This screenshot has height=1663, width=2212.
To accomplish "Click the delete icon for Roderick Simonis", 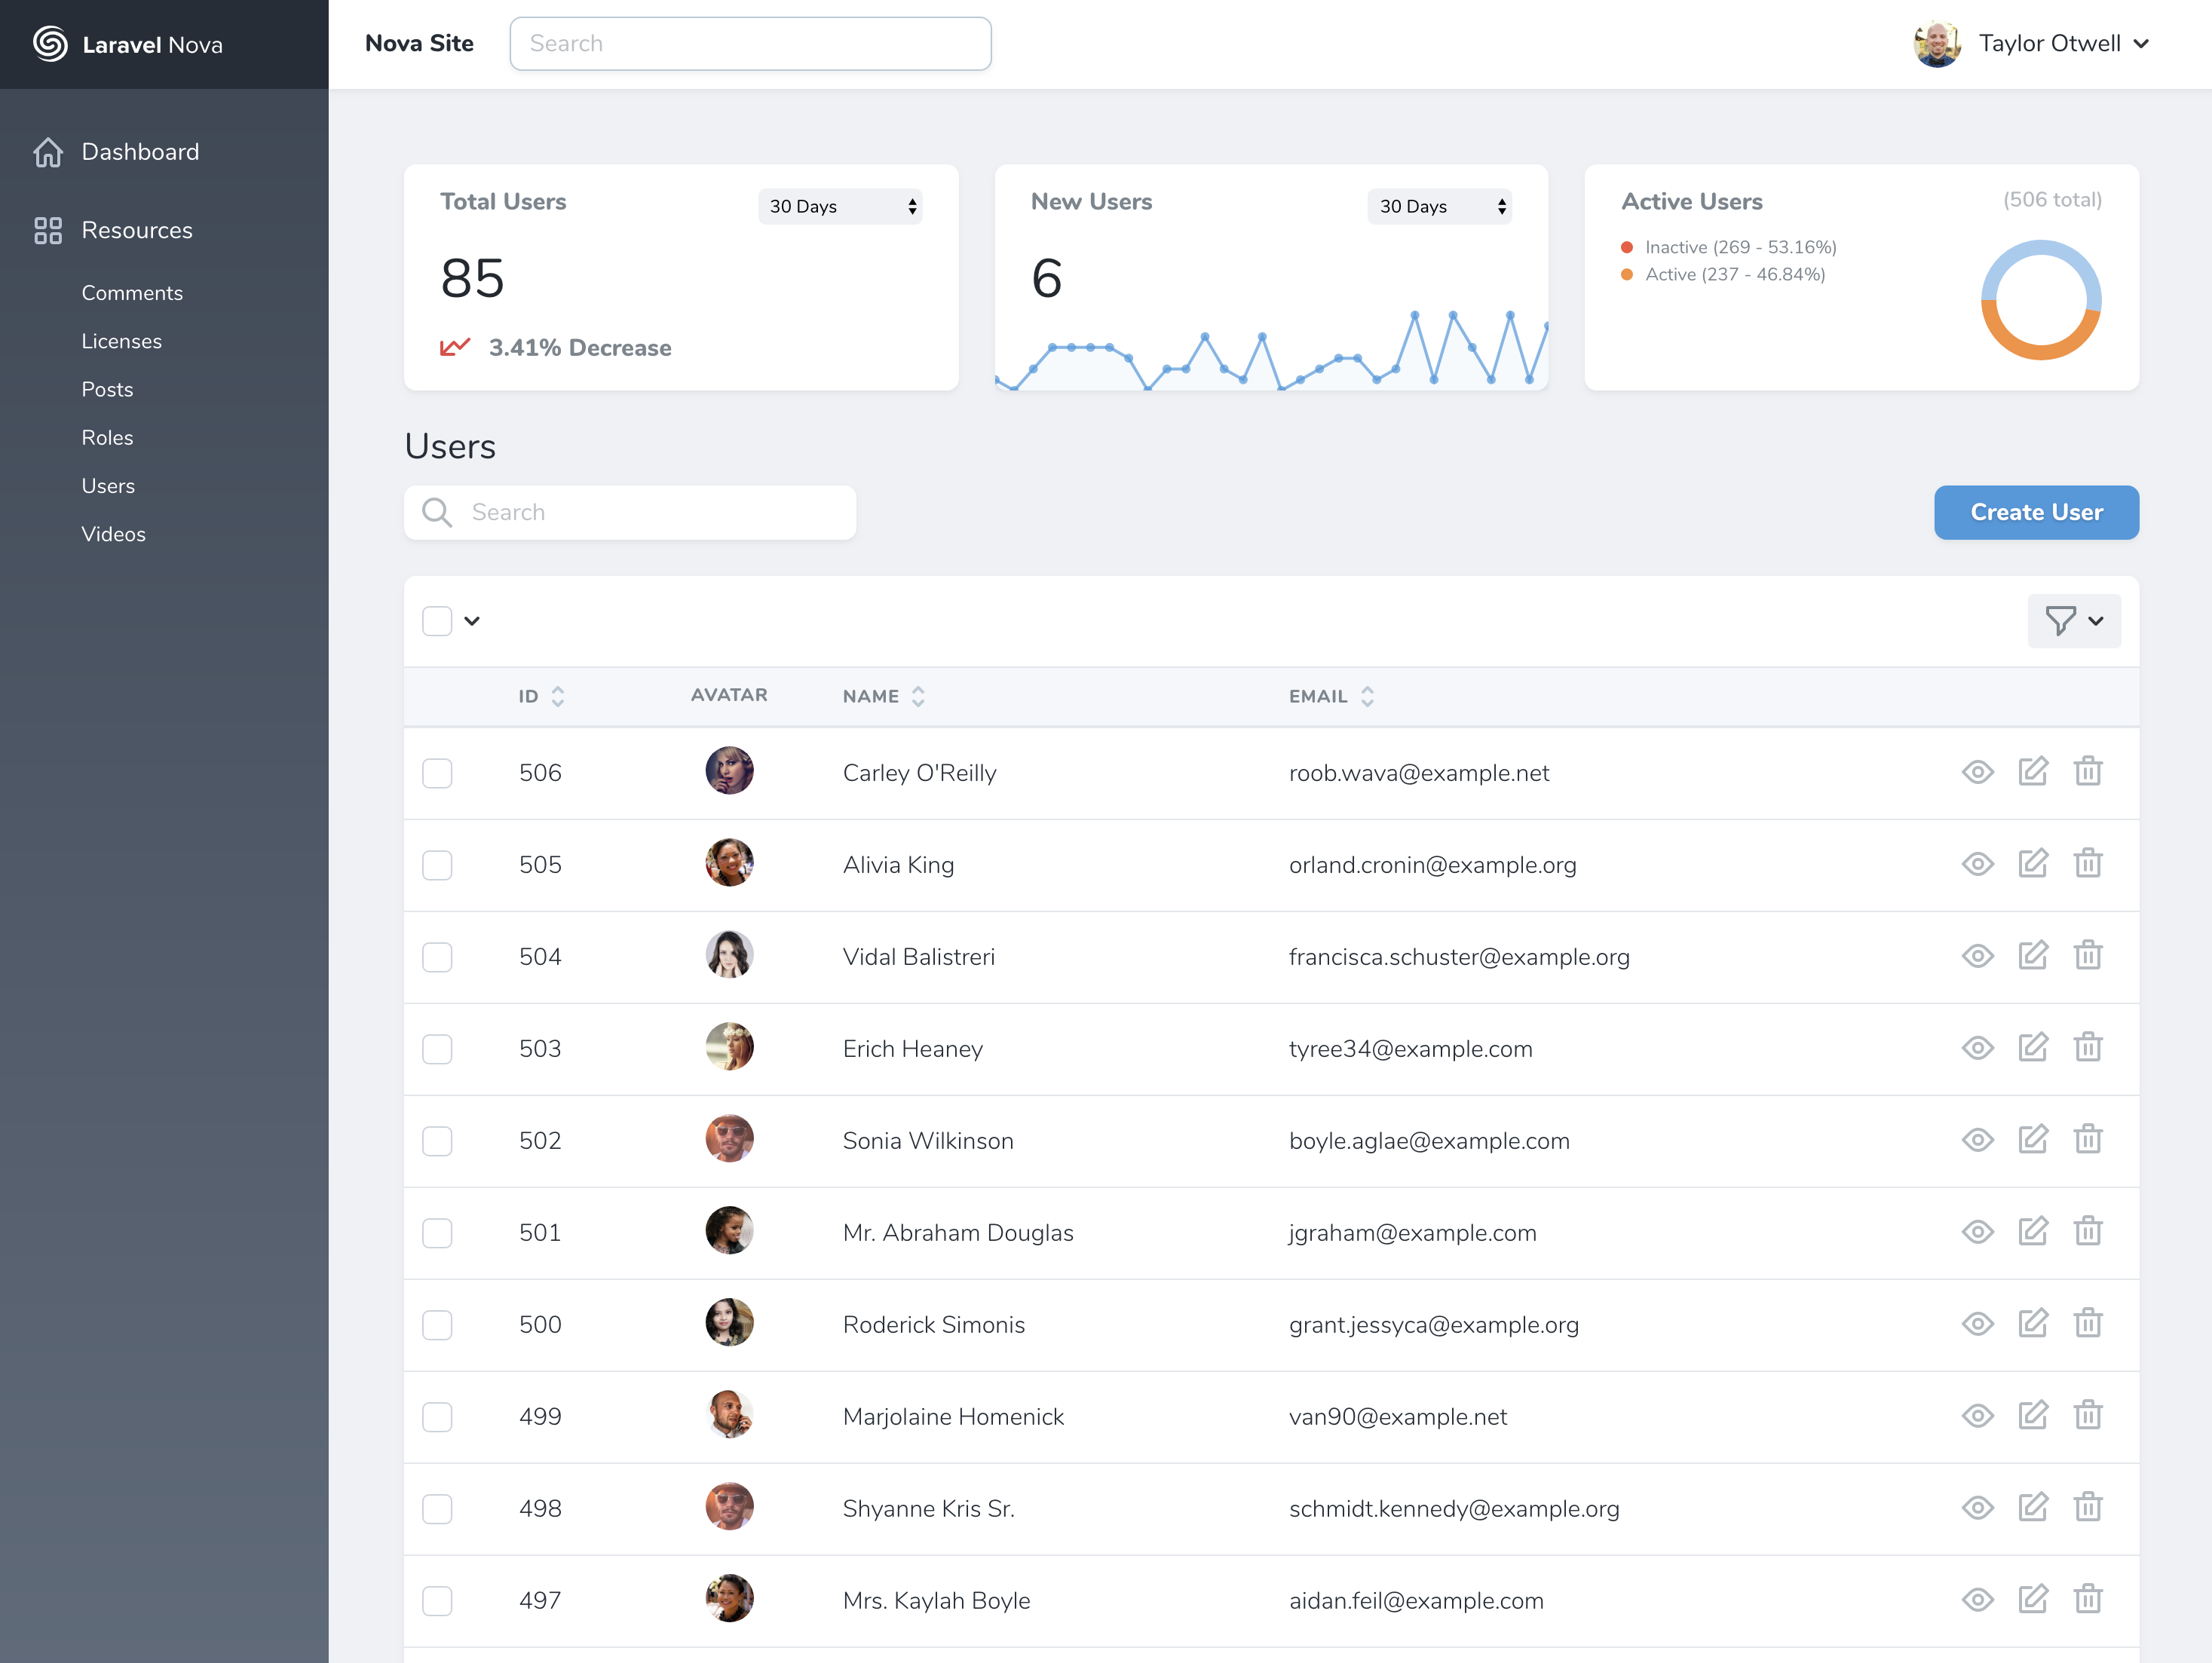I will 2090,1324.
